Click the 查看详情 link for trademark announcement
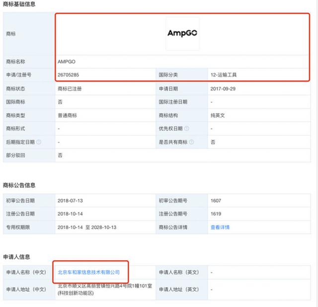318x307 pixels. coord(220,227)
